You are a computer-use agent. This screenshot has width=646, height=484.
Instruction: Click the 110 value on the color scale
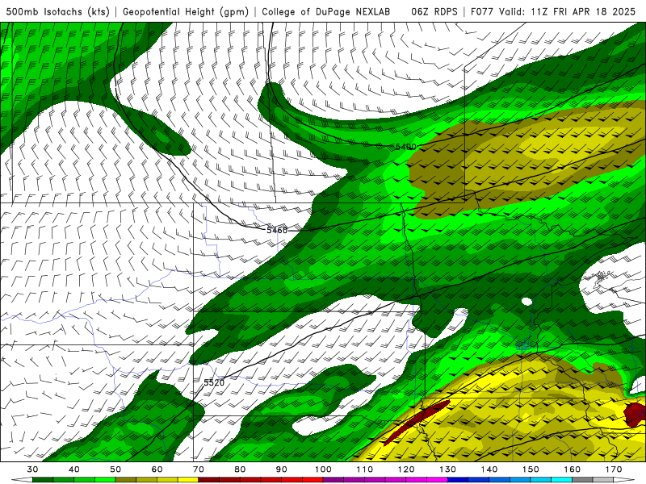pyautogui.click(x=365, y=469)
